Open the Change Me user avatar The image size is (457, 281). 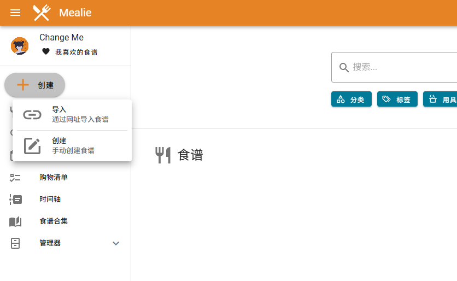click(x=20, y=46)
